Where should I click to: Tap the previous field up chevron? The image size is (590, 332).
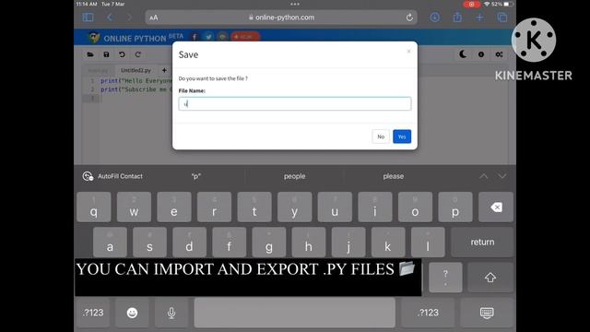coord(483,176)
